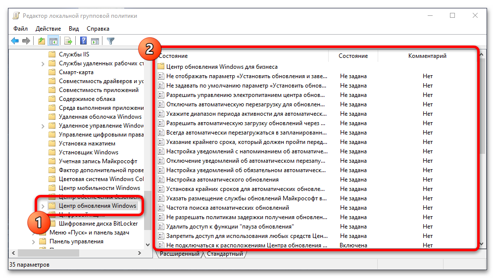This screenshot has height=278, width=495.
Task: Click the Export list toolbar icon
Action: pos(68,41)
